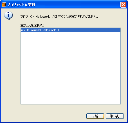Confirm with the 了解 button
Viewport: 128px width, 123px height.
[95, 116]
